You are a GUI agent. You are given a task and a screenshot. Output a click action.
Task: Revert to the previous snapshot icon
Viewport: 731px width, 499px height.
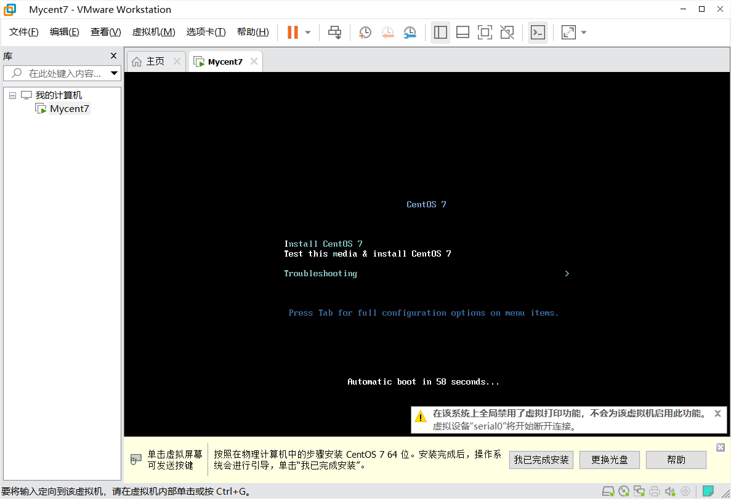pos(387,32)
